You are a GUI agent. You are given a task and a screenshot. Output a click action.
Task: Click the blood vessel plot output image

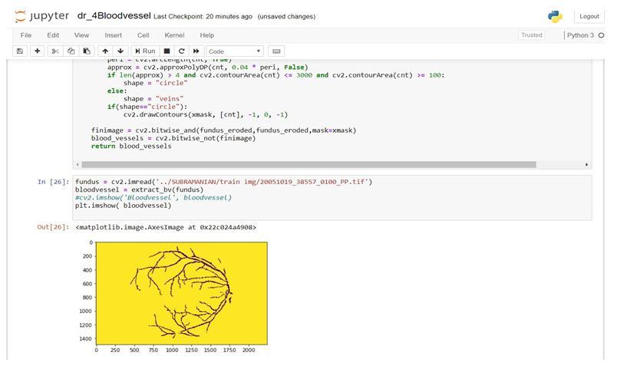pyautogui.click(x=182, y=293)
